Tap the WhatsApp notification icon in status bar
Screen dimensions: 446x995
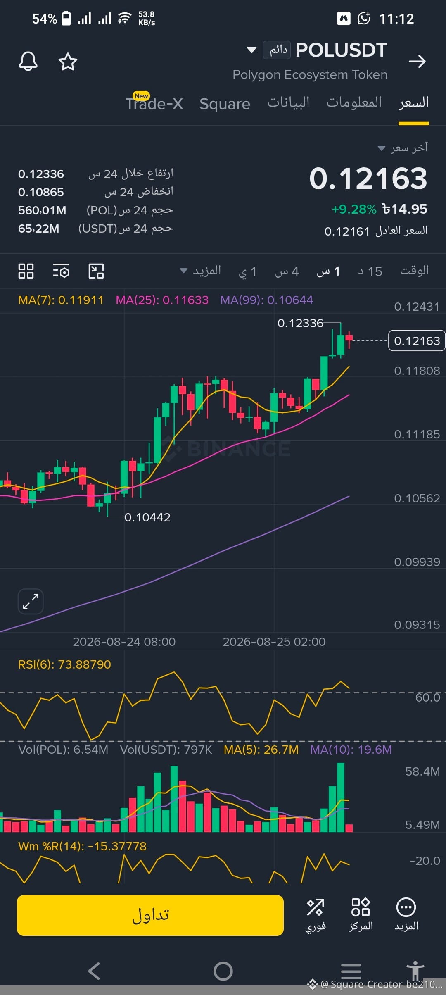pos(364,18)
